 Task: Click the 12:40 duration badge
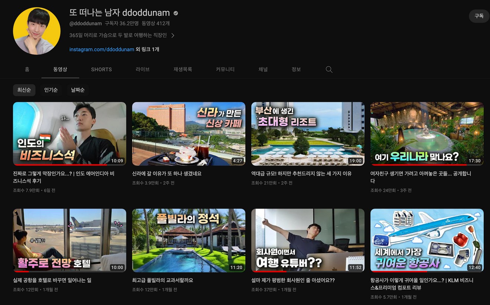474,267
